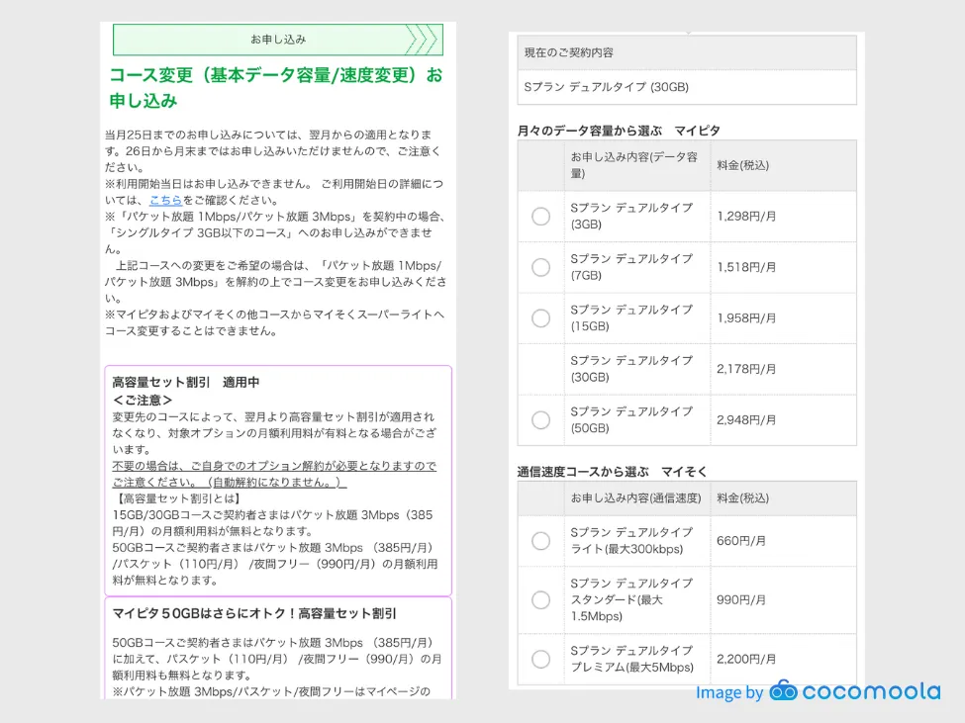Image resolution: width=965 pixels, height=723 pixels.
Task: Click the お申し込み内容(通信速度) column header
Action: [x=637, y=497]
